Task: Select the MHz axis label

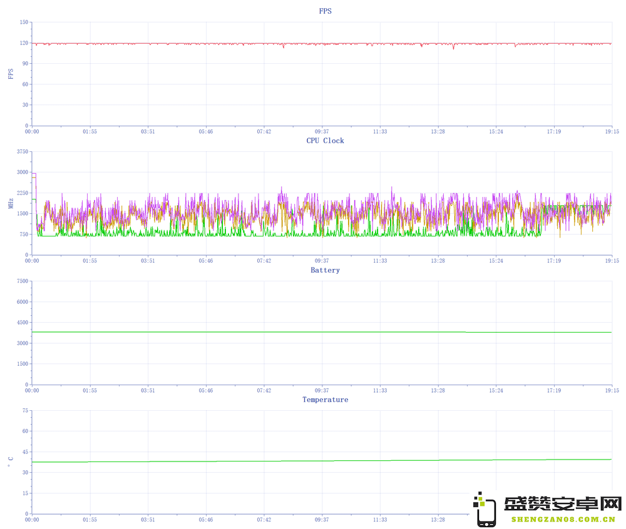Action: click(11, 203)
